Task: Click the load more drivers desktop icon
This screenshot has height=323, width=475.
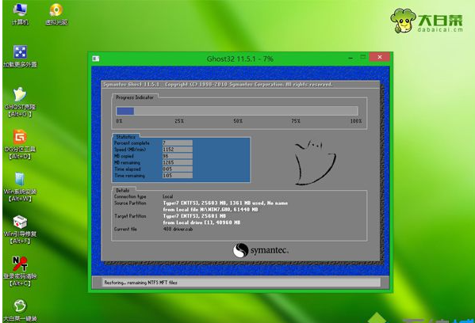Action: (20, 56)
